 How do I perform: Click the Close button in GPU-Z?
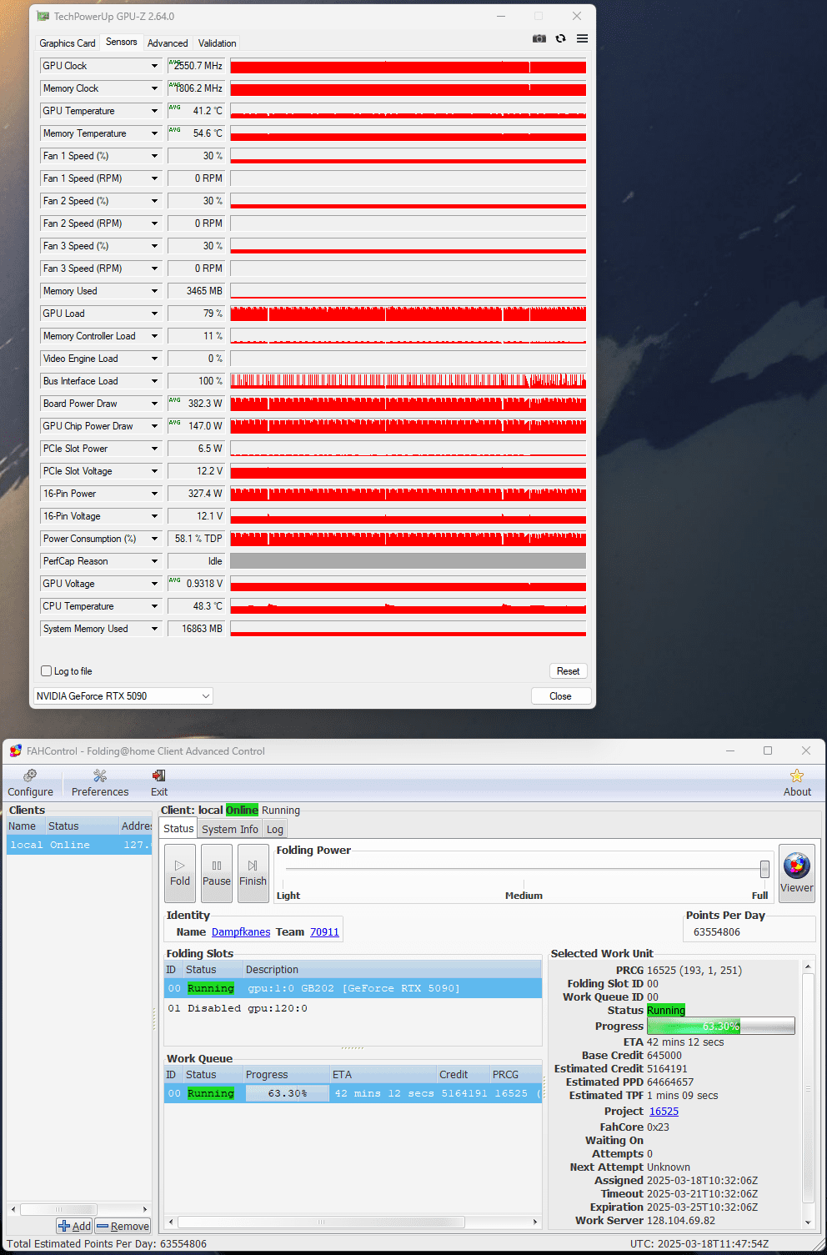click(560, 696)
